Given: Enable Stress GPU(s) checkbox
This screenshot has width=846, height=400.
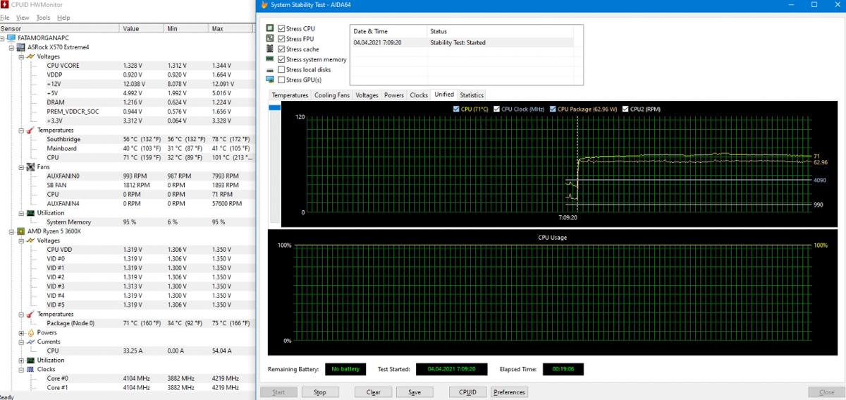Looking at the screenshot, I should [282, 80].
